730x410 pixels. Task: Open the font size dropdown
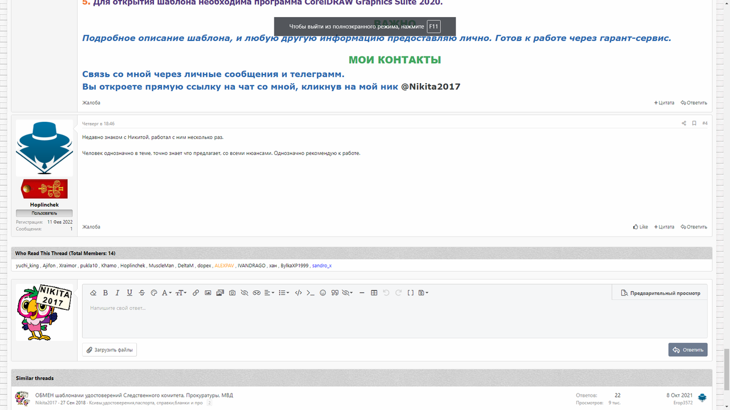click(181, 293)
